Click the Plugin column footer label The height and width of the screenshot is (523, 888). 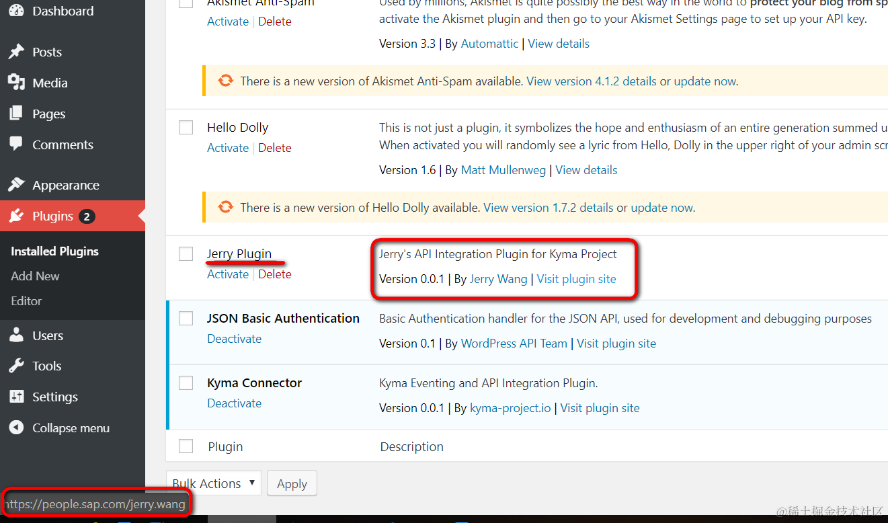tap(225, 447)
